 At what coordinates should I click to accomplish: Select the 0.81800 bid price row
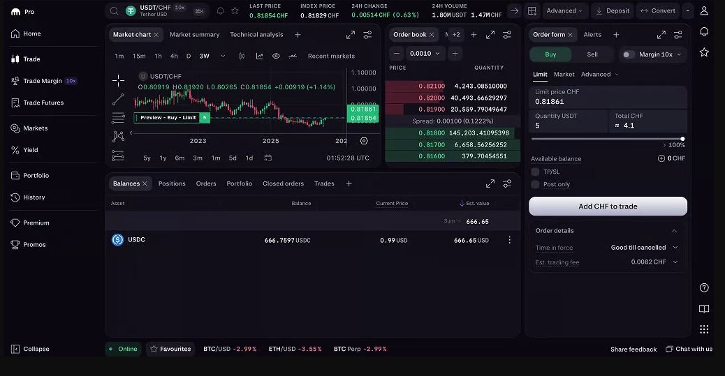(x=453, y=133)
